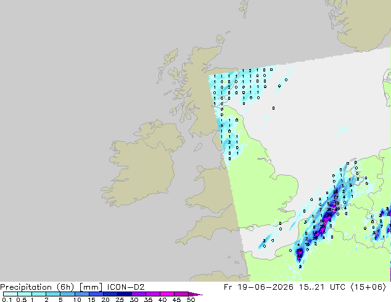Click the 'ICON-D2' model name
Viewport: 391px width, 302px height.
pos(126,287)
